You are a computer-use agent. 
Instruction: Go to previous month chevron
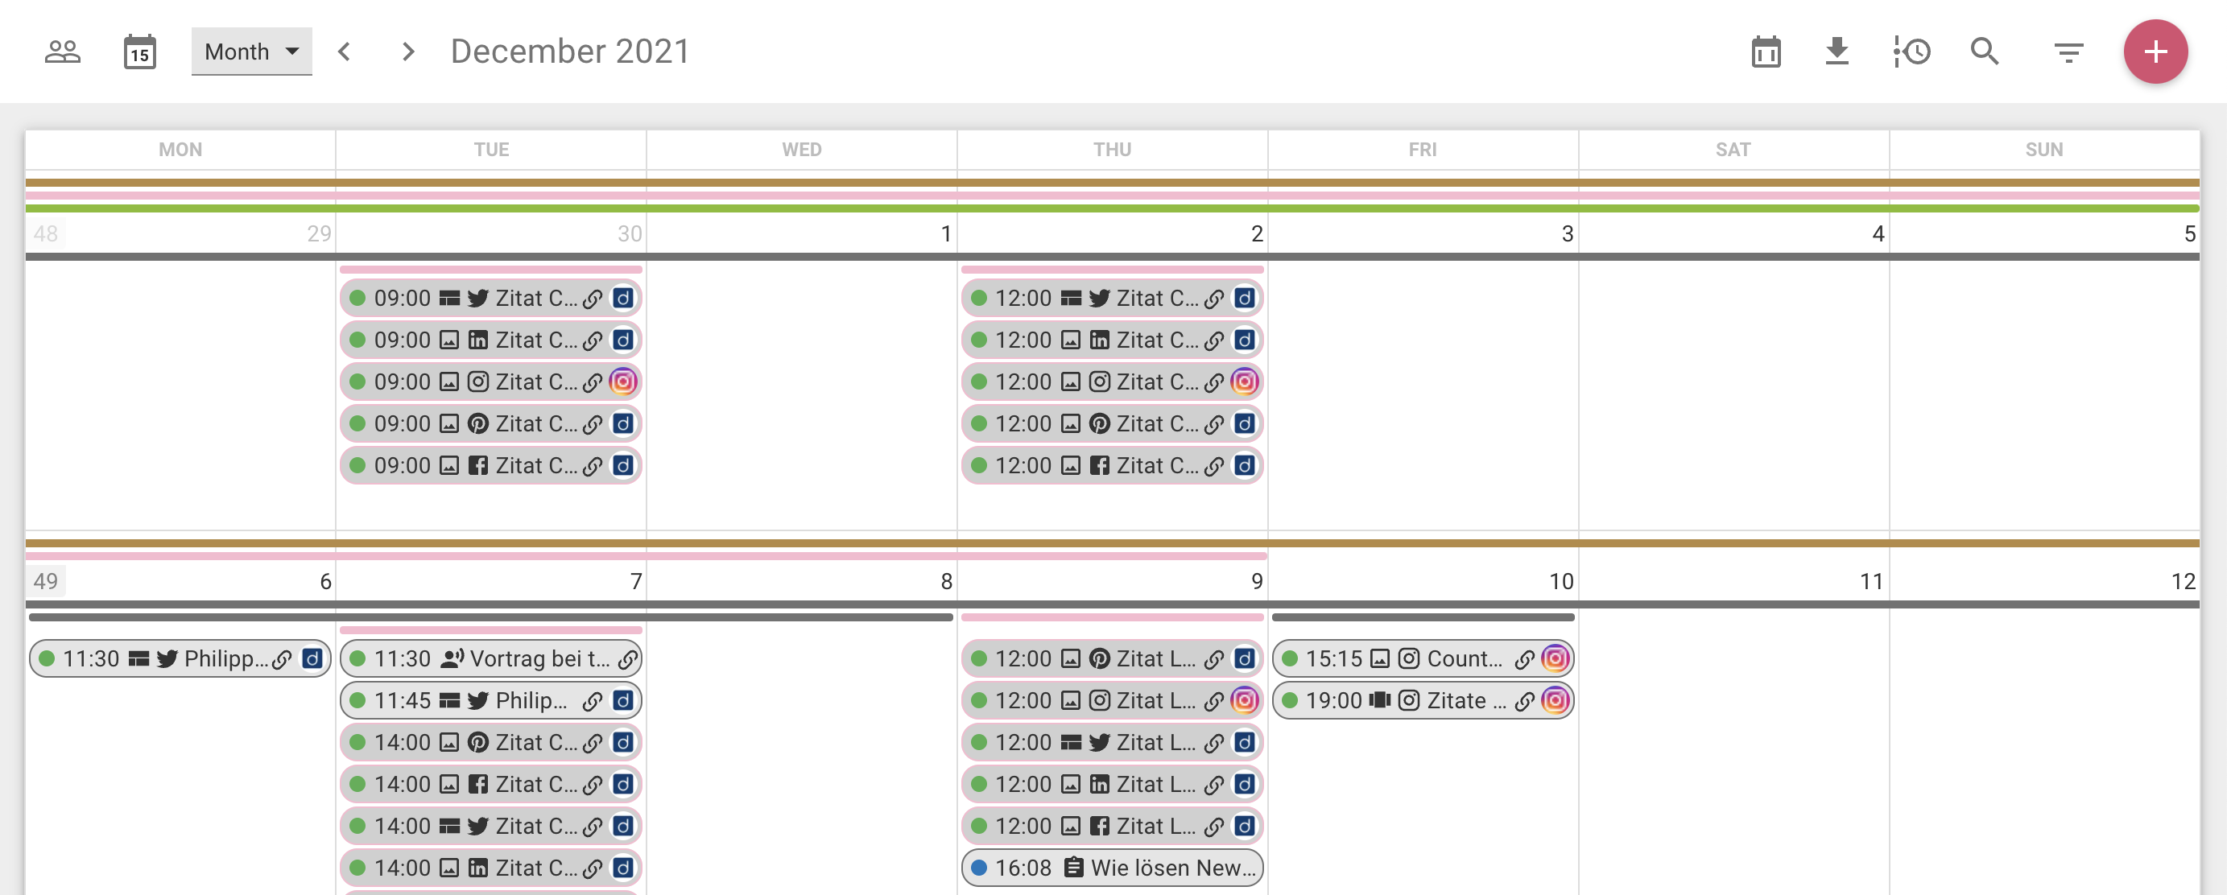tap(344, 52)
